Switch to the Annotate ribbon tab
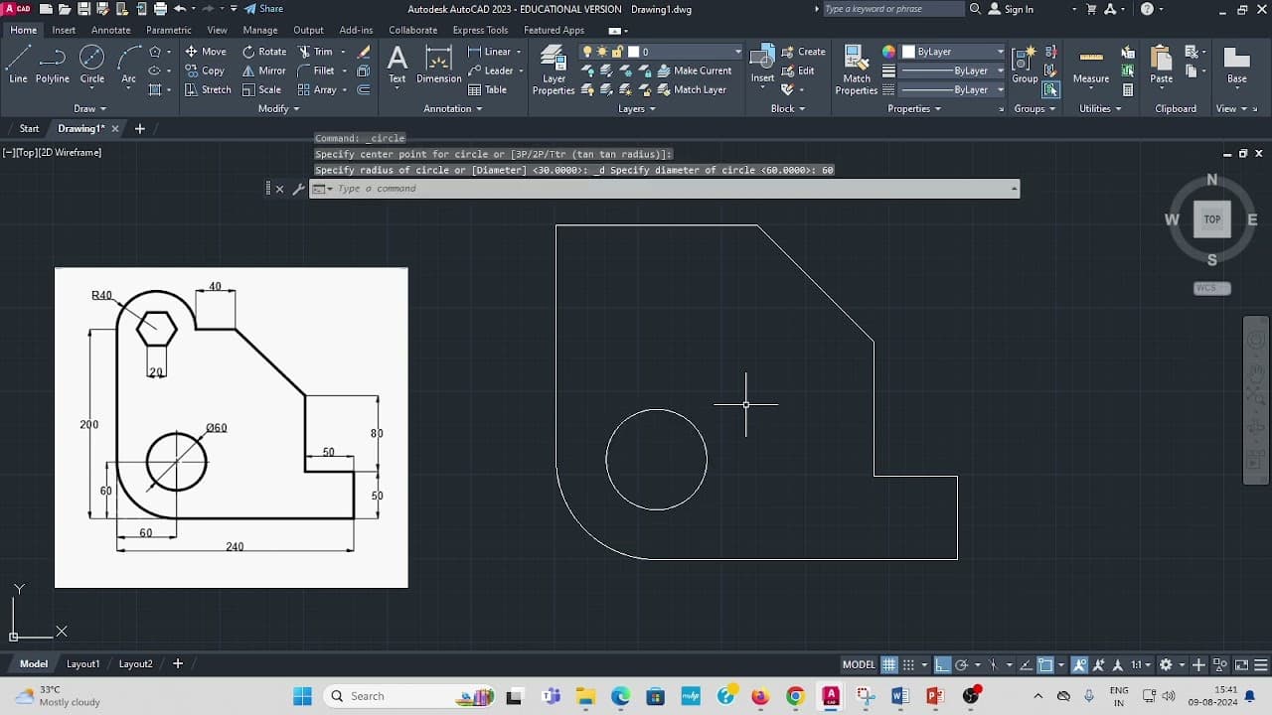This screenshot has height=715, width=1272. [x=110, y=30]
